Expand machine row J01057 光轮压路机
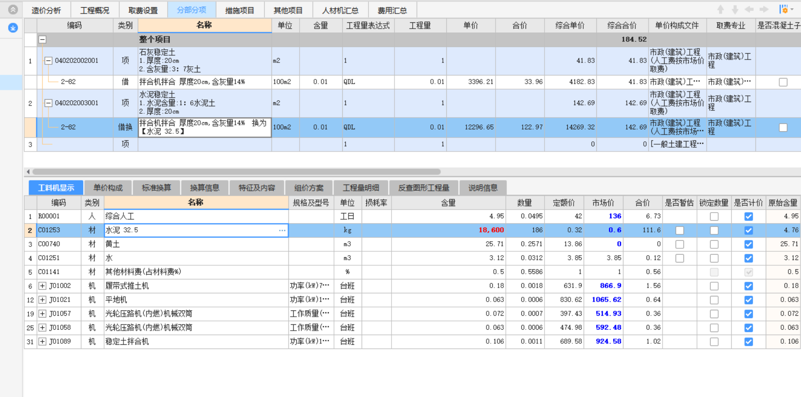This screenshot has width=801, height=397. click(x=43, y=314)
